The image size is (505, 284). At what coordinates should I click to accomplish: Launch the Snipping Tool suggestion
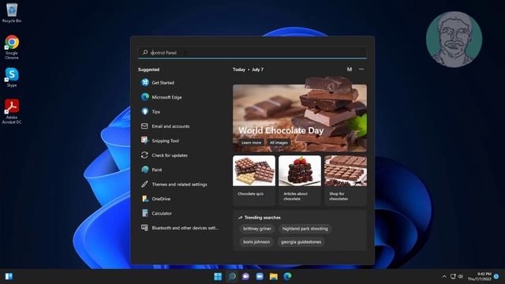pos(181,140)
